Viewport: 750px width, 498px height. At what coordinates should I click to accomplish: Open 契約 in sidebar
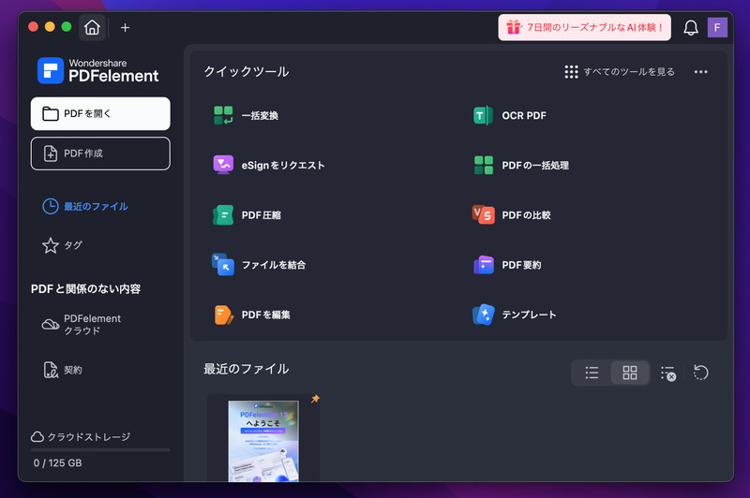click(73, 370)
